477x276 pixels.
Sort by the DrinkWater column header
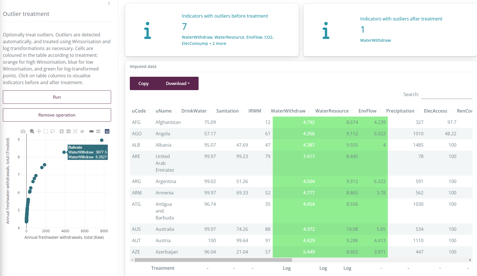click(x=196, y=111)
